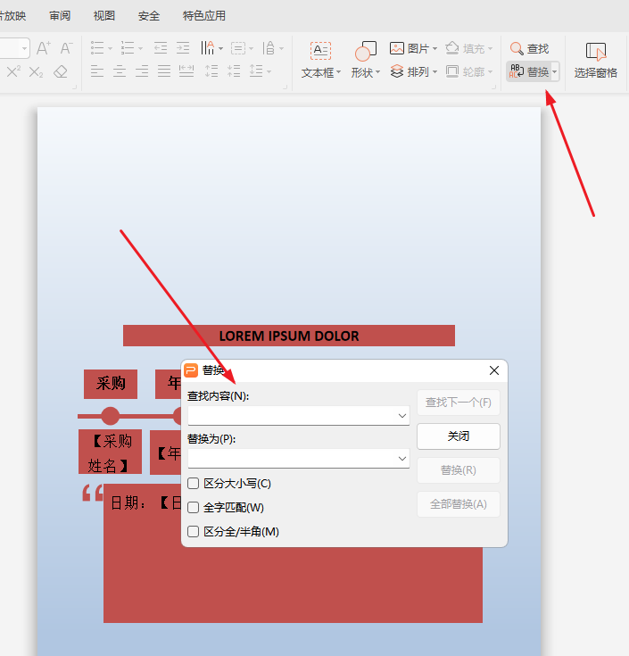Viewport: 629px width, 656px height.
Task: Apply distributed alignment
Action: pyautogui.click(x=186, y=71)
